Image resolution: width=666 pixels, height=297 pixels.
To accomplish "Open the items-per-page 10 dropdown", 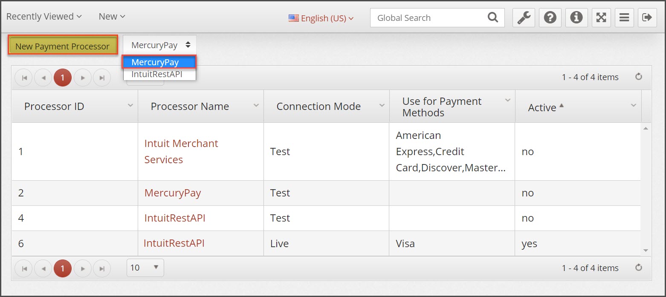I will point(145,268).
